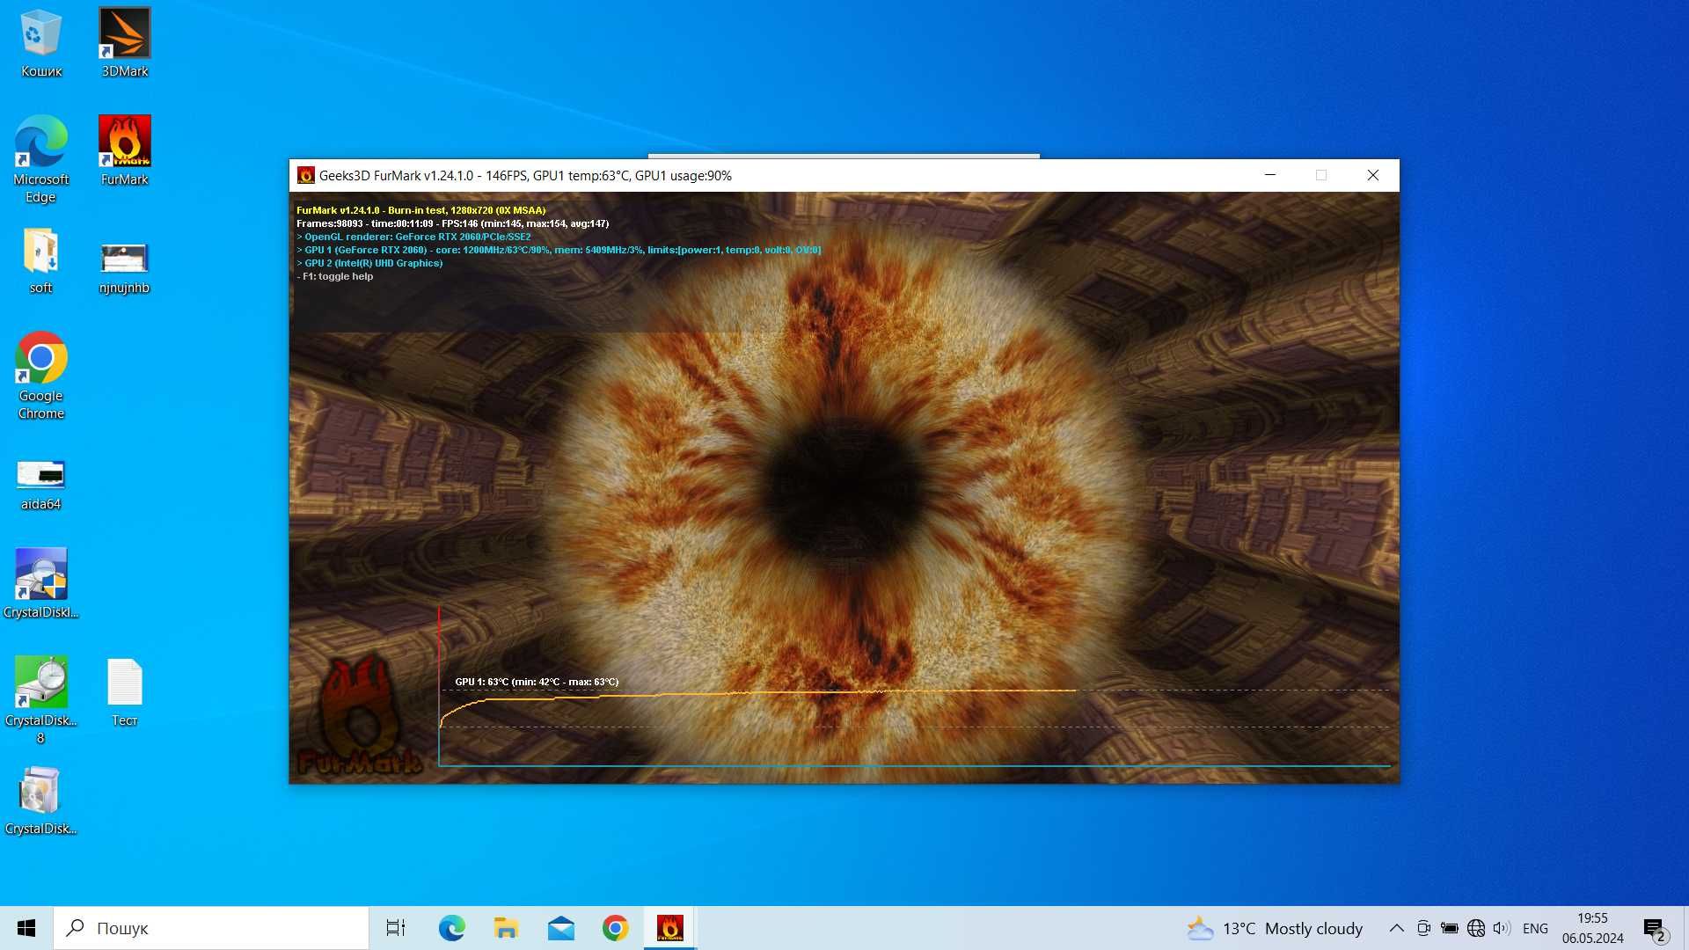Open the volume control tray icon
The height and width of the screenshot is (950, 1689).
tap(1502, 928)
